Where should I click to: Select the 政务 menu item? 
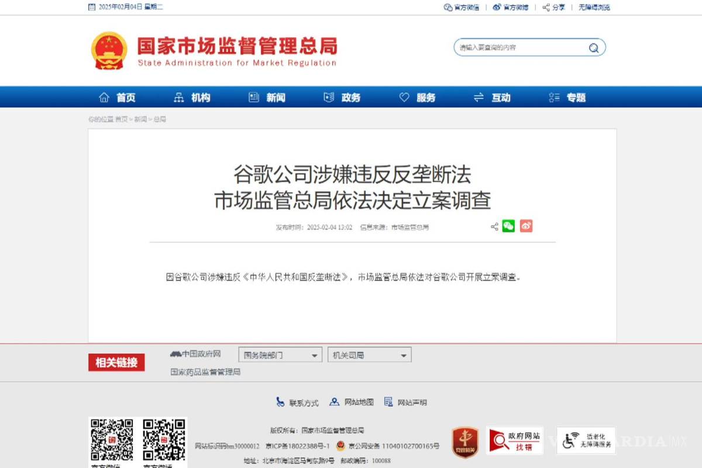click(350, 97)
